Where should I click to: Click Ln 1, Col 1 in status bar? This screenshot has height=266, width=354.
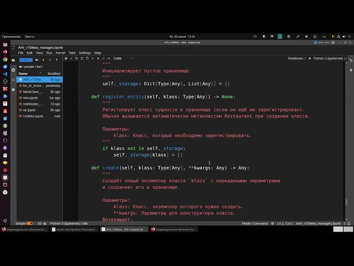click(285, 223)
